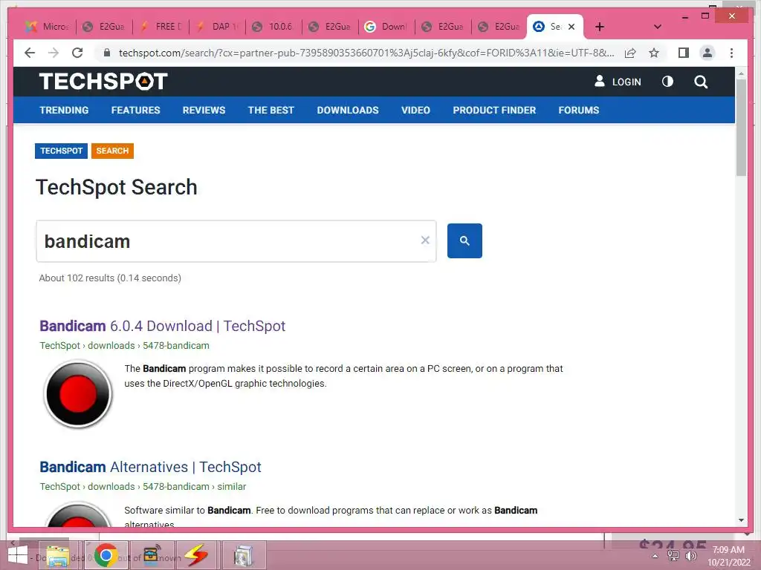Image resolution: width=761 pixels, height=570 pixels.
Task: Click the padlock site info icon
Action: tap(107, 53)
